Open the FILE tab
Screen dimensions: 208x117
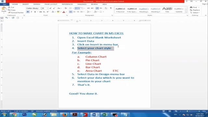(5, 4)
